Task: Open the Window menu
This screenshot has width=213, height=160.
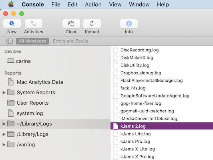Action: pyautogui.click(x=139, y=4)
